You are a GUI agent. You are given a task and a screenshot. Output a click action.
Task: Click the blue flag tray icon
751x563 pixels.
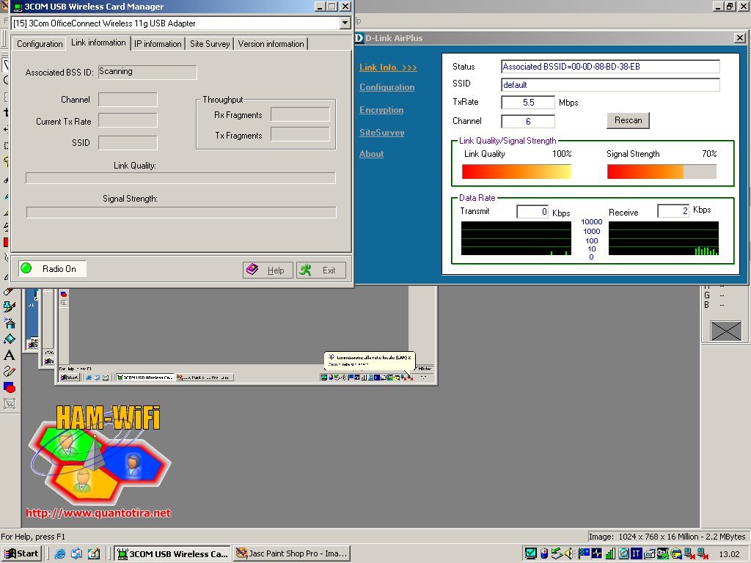pyautogui.click(x=583, y=554)
